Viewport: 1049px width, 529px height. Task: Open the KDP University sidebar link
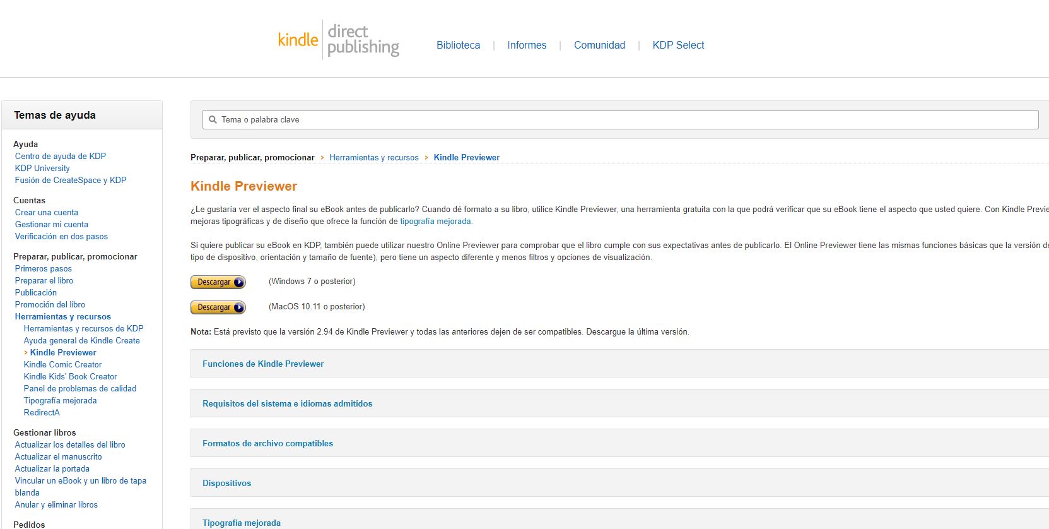42,168
